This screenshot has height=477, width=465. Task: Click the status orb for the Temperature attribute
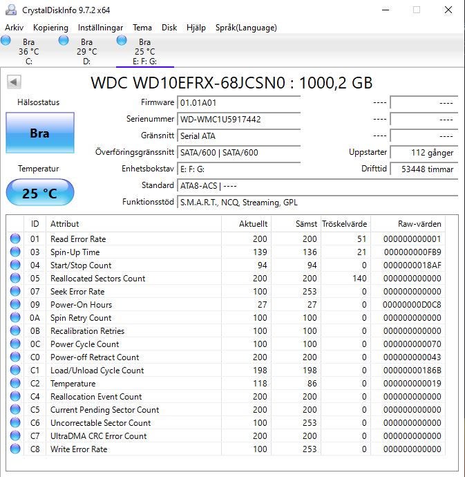pyautogui.click(x=15, y=384)
